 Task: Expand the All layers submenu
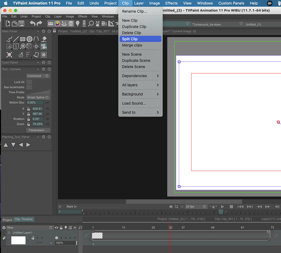click(140, 85)
